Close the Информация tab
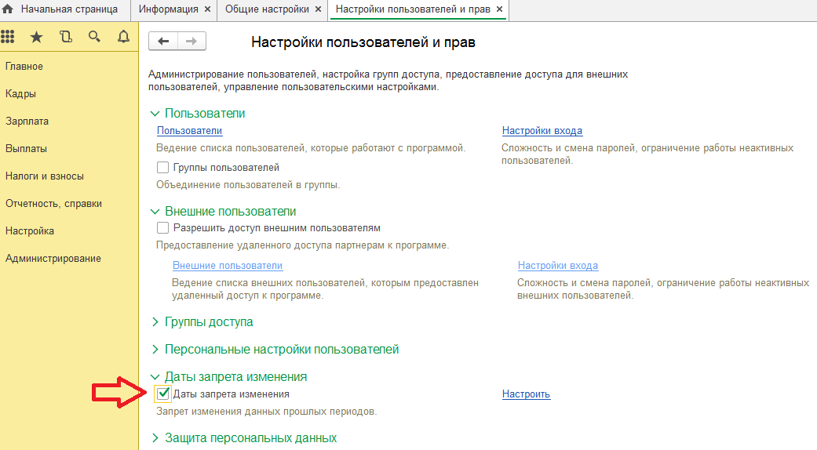This screenshot has width=817, height=450. [x=207, y=9]
